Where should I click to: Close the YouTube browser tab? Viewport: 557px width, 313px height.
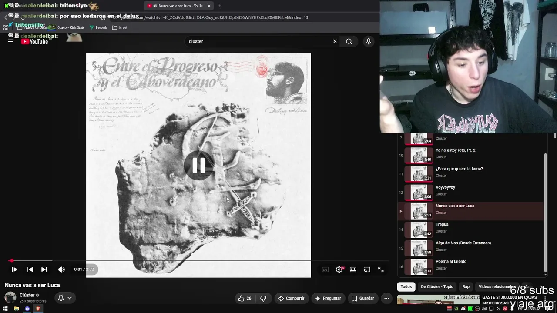pyautogui.click(x=209, y=6)
